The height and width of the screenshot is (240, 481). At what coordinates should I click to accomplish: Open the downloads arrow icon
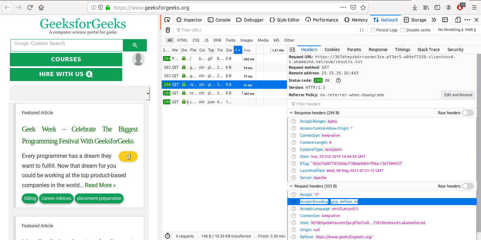(415, 7)
